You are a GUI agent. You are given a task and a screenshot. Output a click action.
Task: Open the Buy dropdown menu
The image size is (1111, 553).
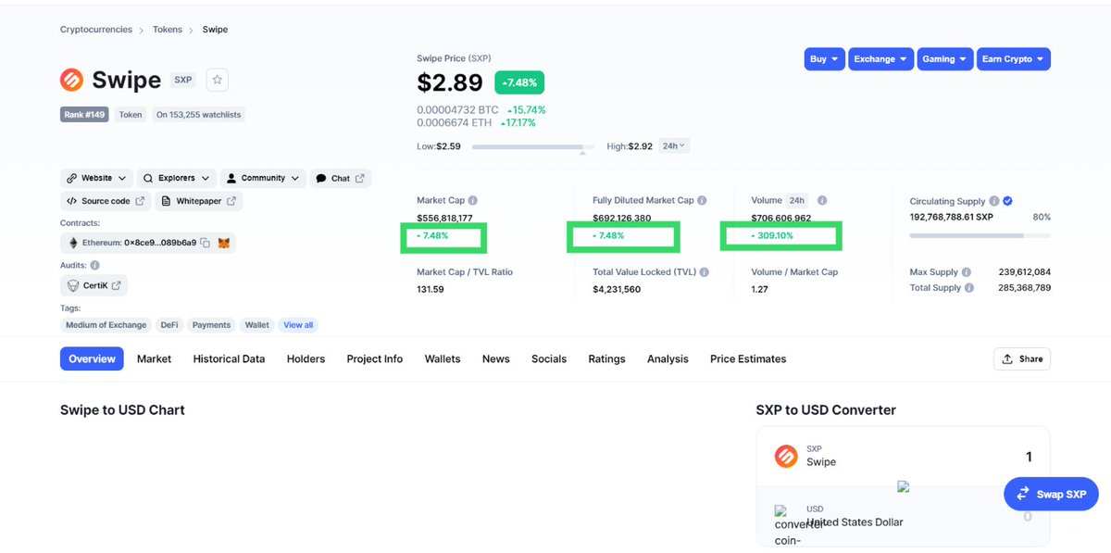coord(824,59)
